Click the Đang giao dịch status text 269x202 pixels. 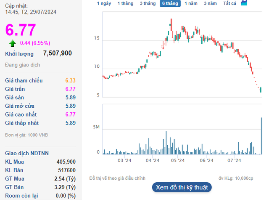pos(22,65)
